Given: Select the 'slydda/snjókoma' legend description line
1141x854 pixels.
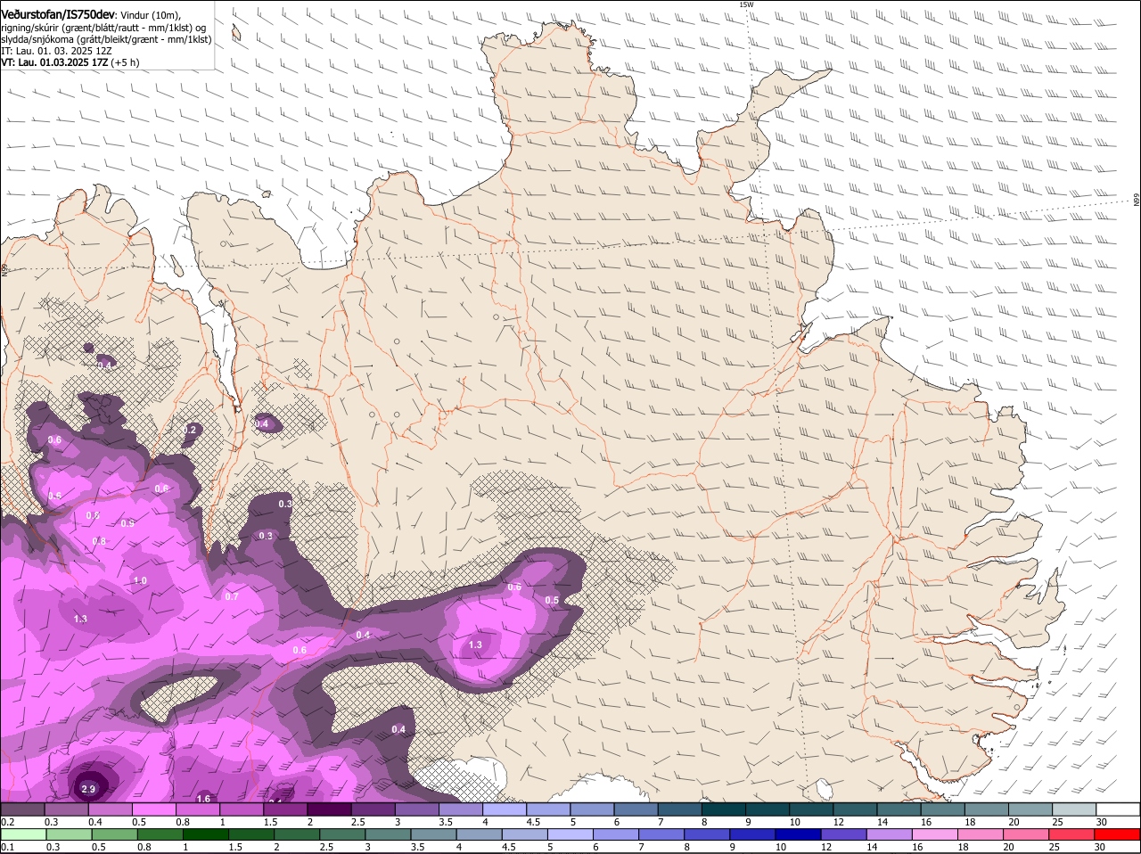Looking at the screenshot, I should click(106, 39).
